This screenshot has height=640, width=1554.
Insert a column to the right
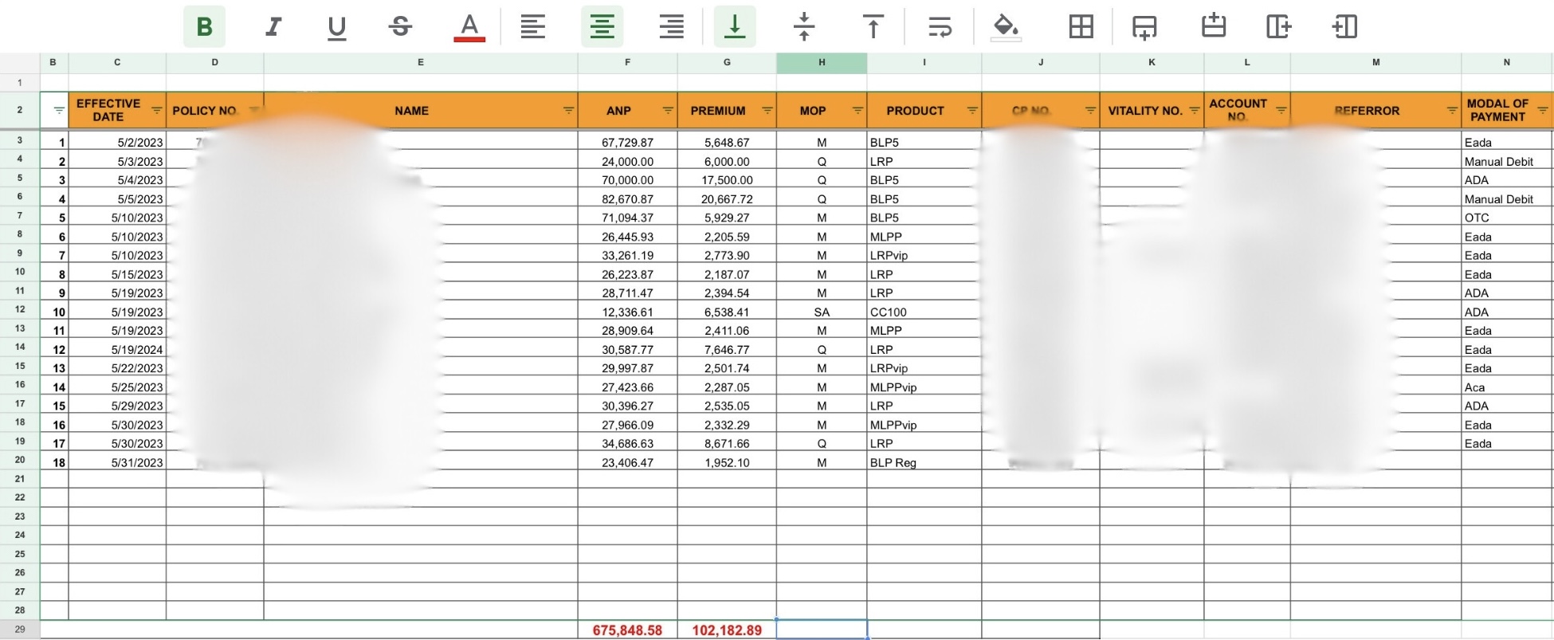coord(1278,27)
